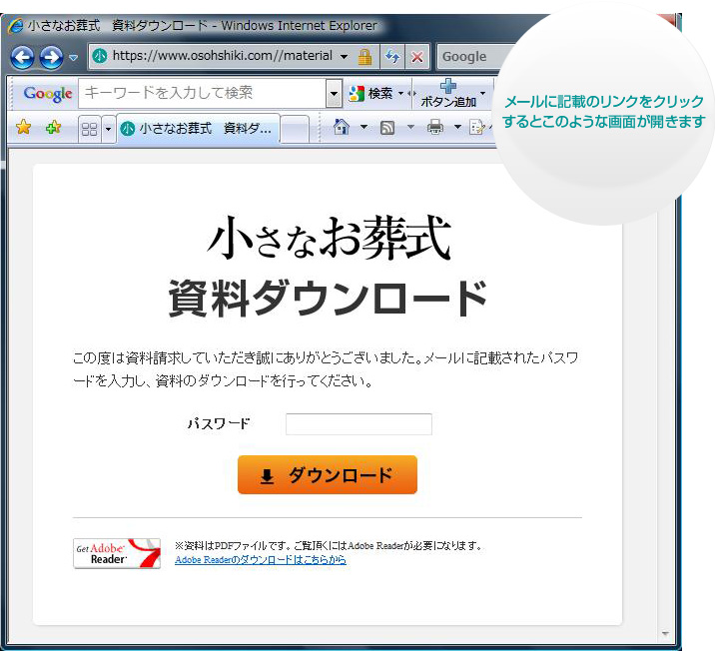Click the Get Adobe Reader badge
This screenshot has height=651, width=715.
click(x=117, y=553)
